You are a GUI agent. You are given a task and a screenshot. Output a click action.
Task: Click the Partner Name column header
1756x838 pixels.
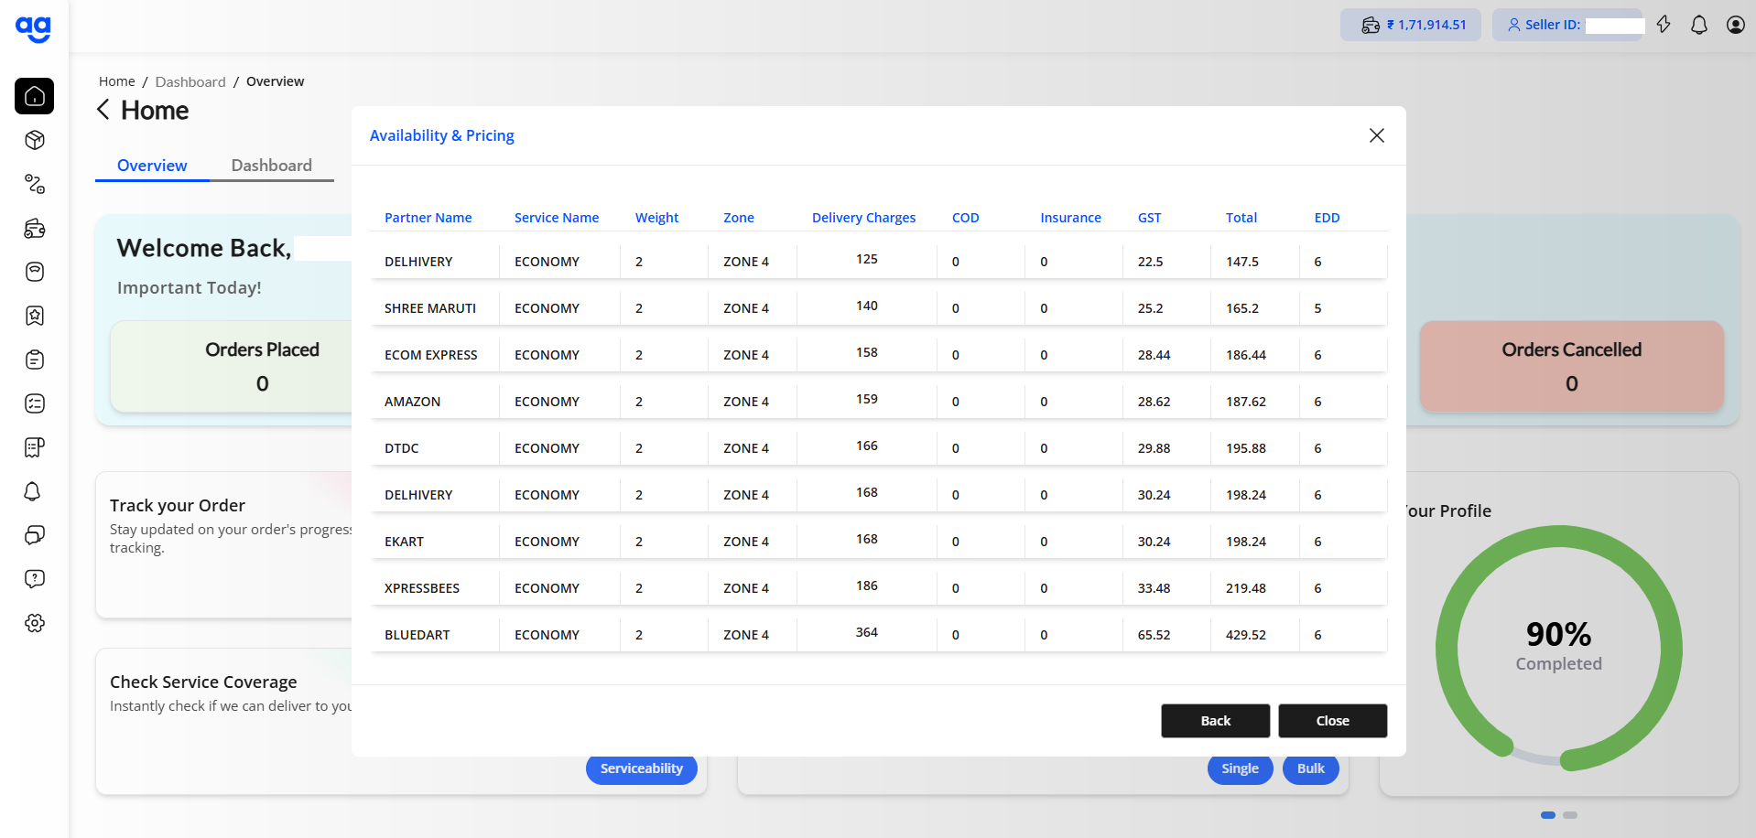click(x=428, y=218)
